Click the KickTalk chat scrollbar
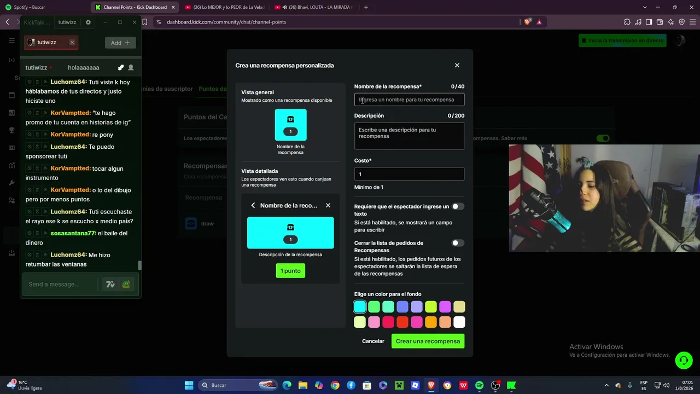This screenshot has width=700, height=394. 139,265
